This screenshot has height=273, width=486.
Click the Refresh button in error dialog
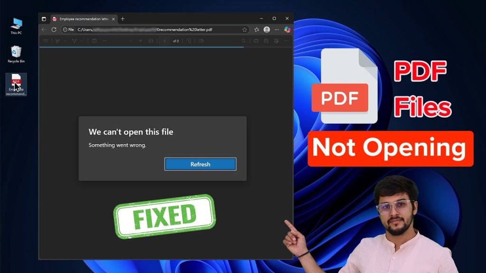[x=200, y=164]
